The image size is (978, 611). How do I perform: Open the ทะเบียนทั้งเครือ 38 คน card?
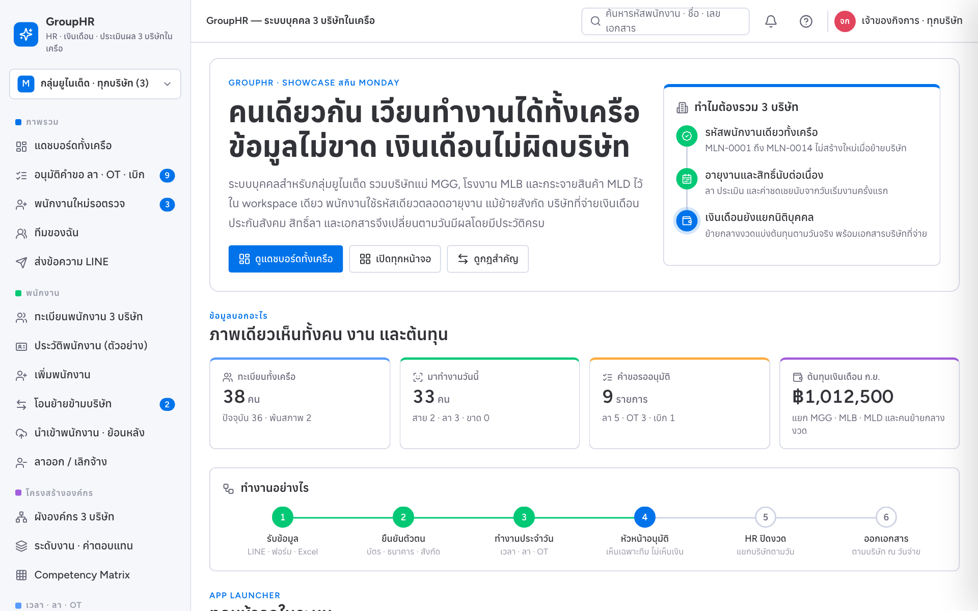300,403
